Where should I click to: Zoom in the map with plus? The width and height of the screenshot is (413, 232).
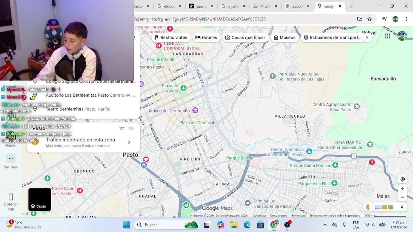click(x=402, y=189)
